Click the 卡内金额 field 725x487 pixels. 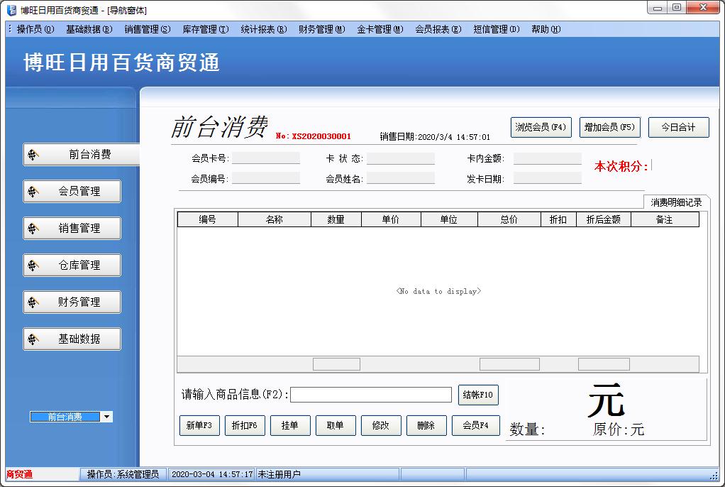[548, 158]
